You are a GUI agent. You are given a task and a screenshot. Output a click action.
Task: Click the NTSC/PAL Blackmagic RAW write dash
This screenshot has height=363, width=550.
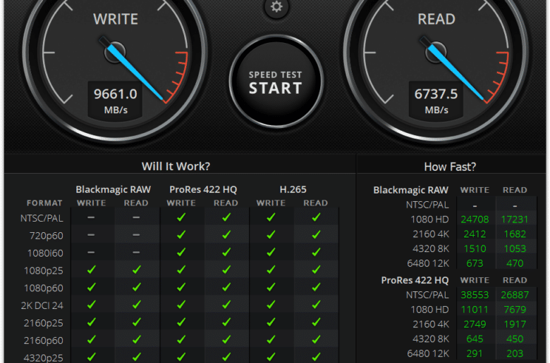click(91, 217)
